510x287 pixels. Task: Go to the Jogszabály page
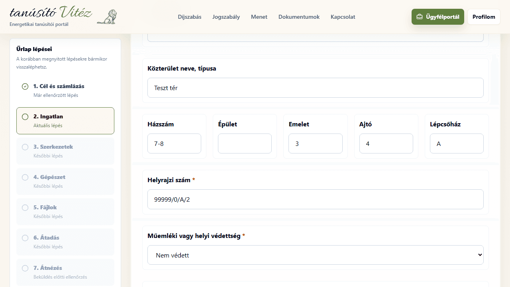[x=226, y=17]
